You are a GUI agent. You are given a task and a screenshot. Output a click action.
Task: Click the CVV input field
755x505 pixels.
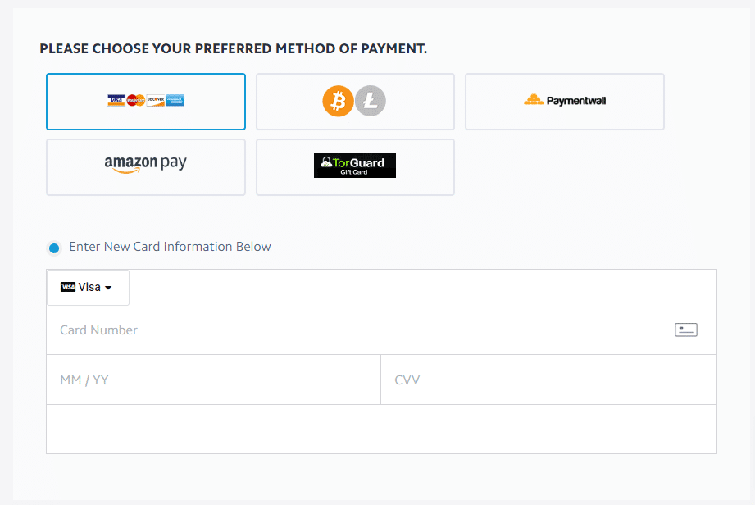[548, 380]
